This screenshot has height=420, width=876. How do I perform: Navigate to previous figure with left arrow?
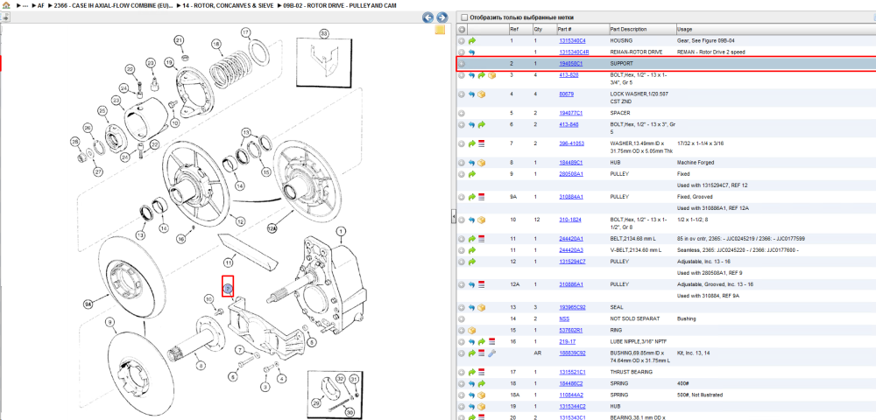coord(428,17)
